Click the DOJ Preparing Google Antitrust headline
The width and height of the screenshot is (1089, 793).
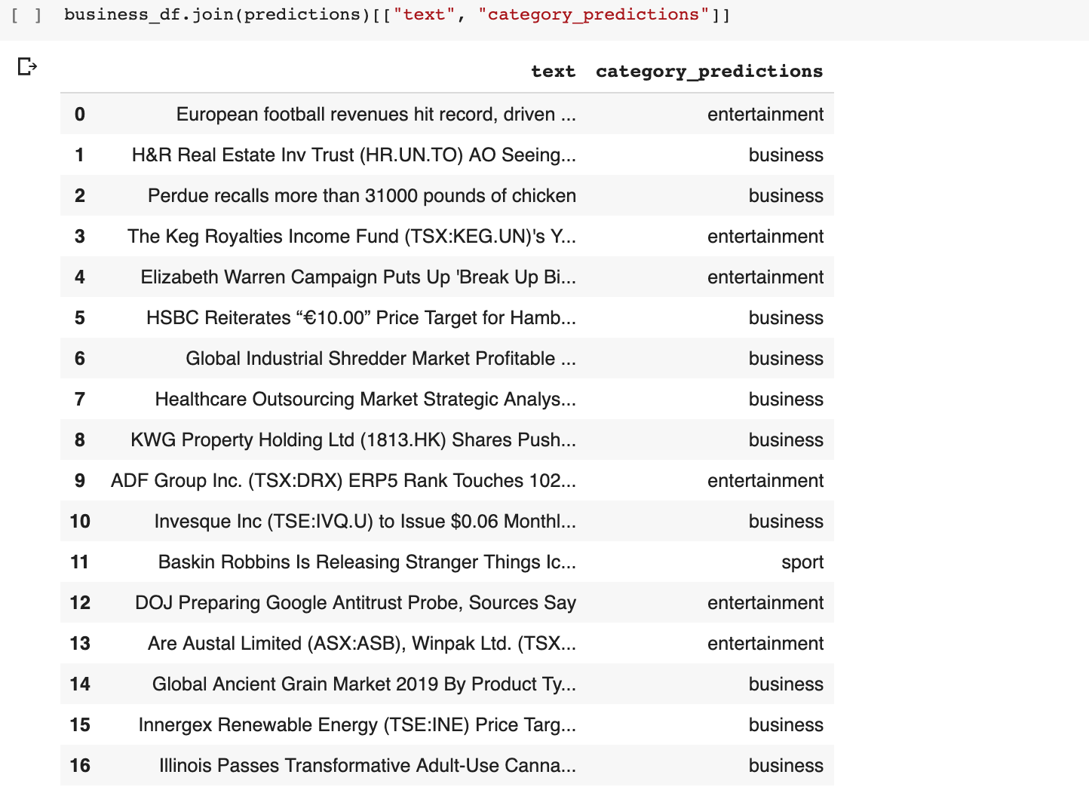pos(355,603)
